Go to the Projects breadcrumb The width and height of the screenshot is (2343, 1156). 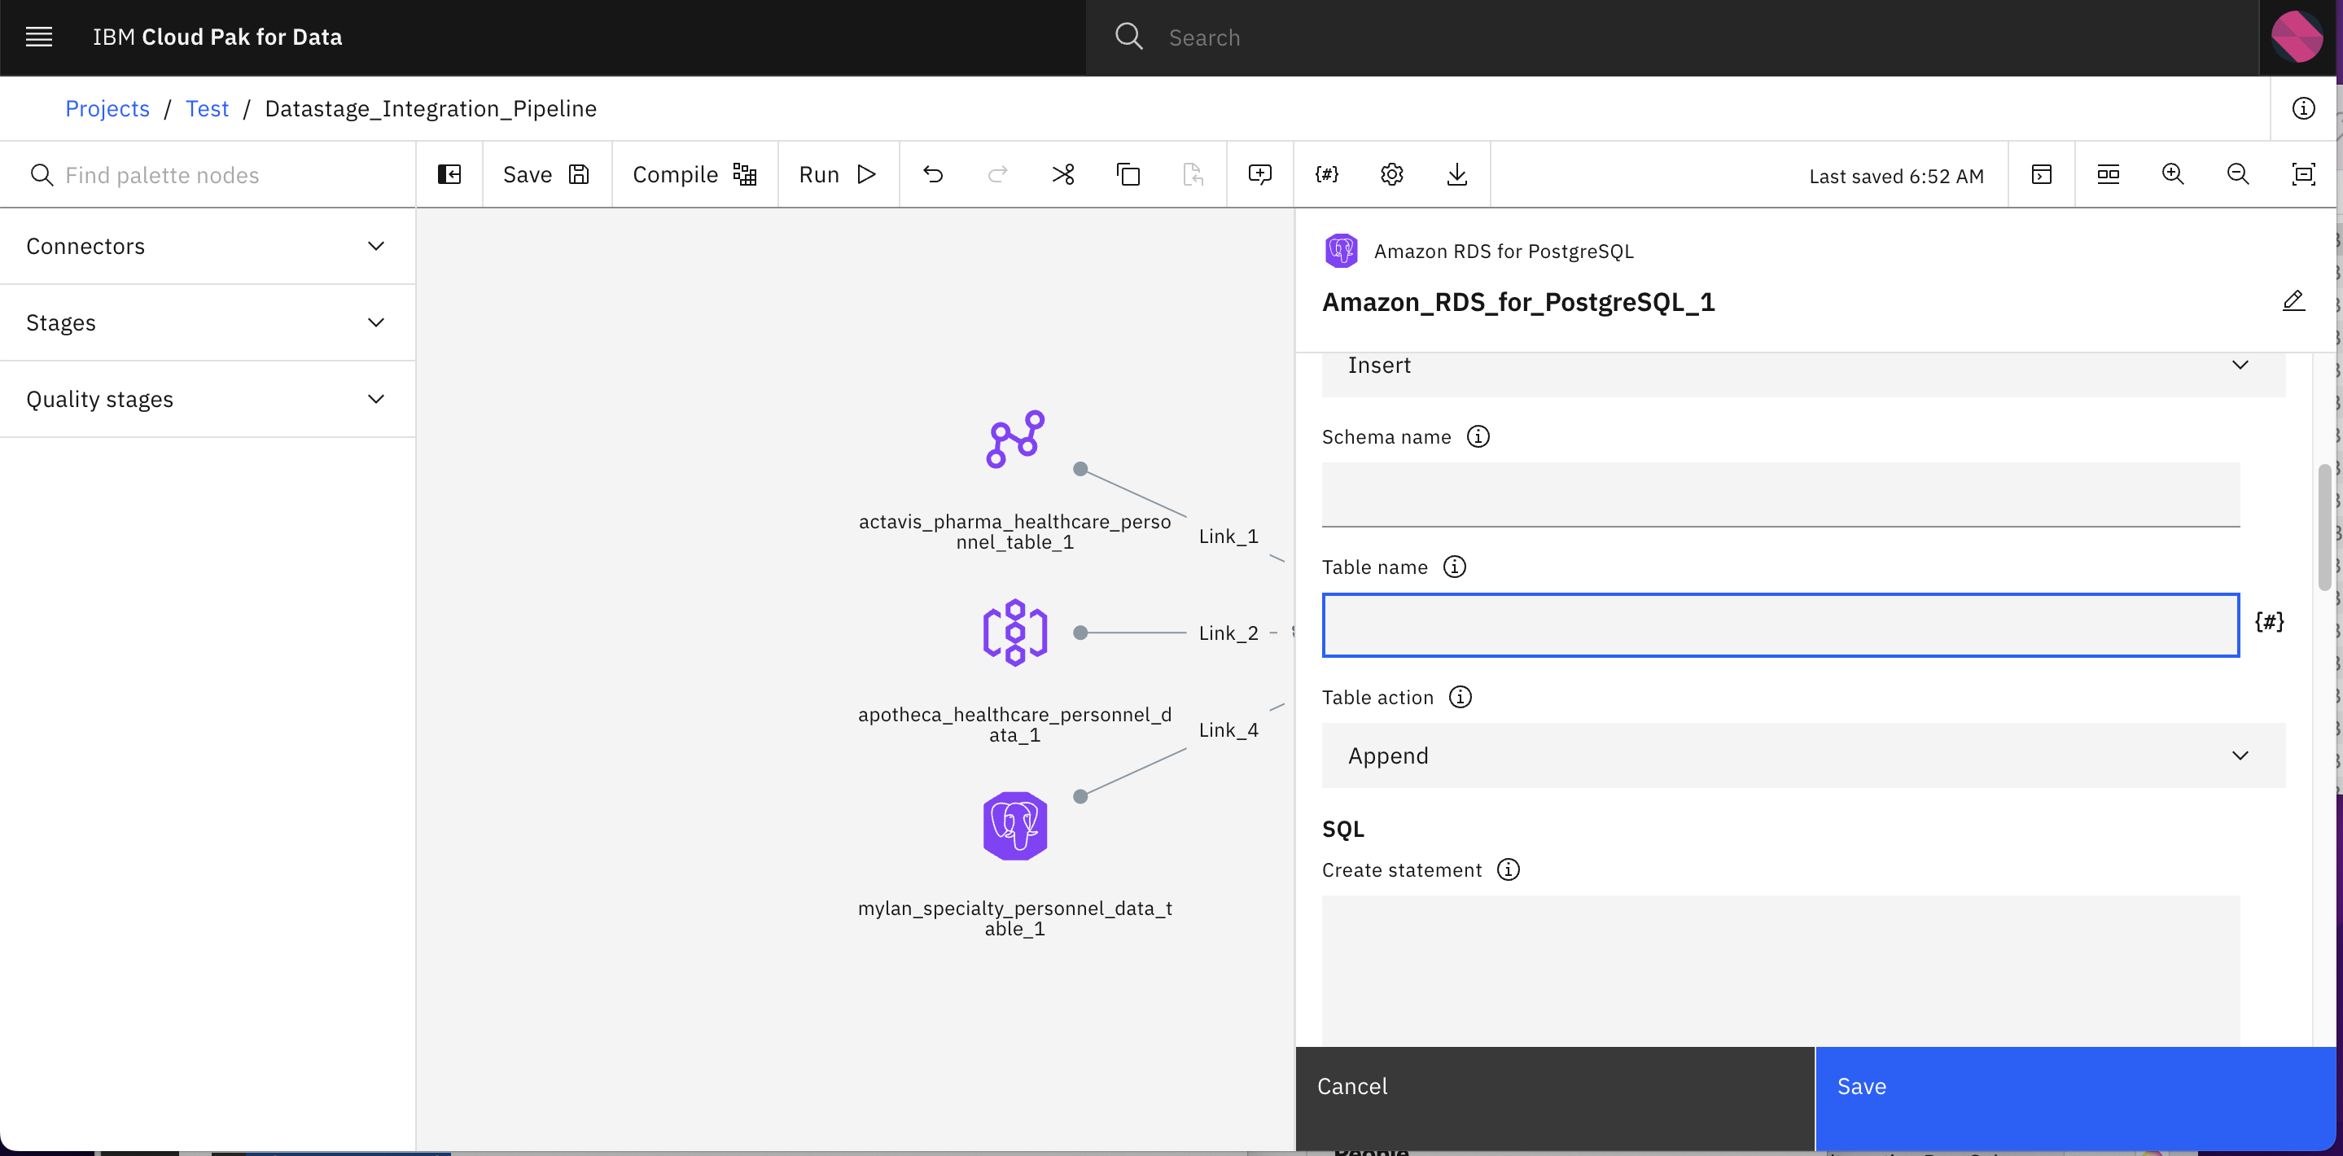[107, 108]
